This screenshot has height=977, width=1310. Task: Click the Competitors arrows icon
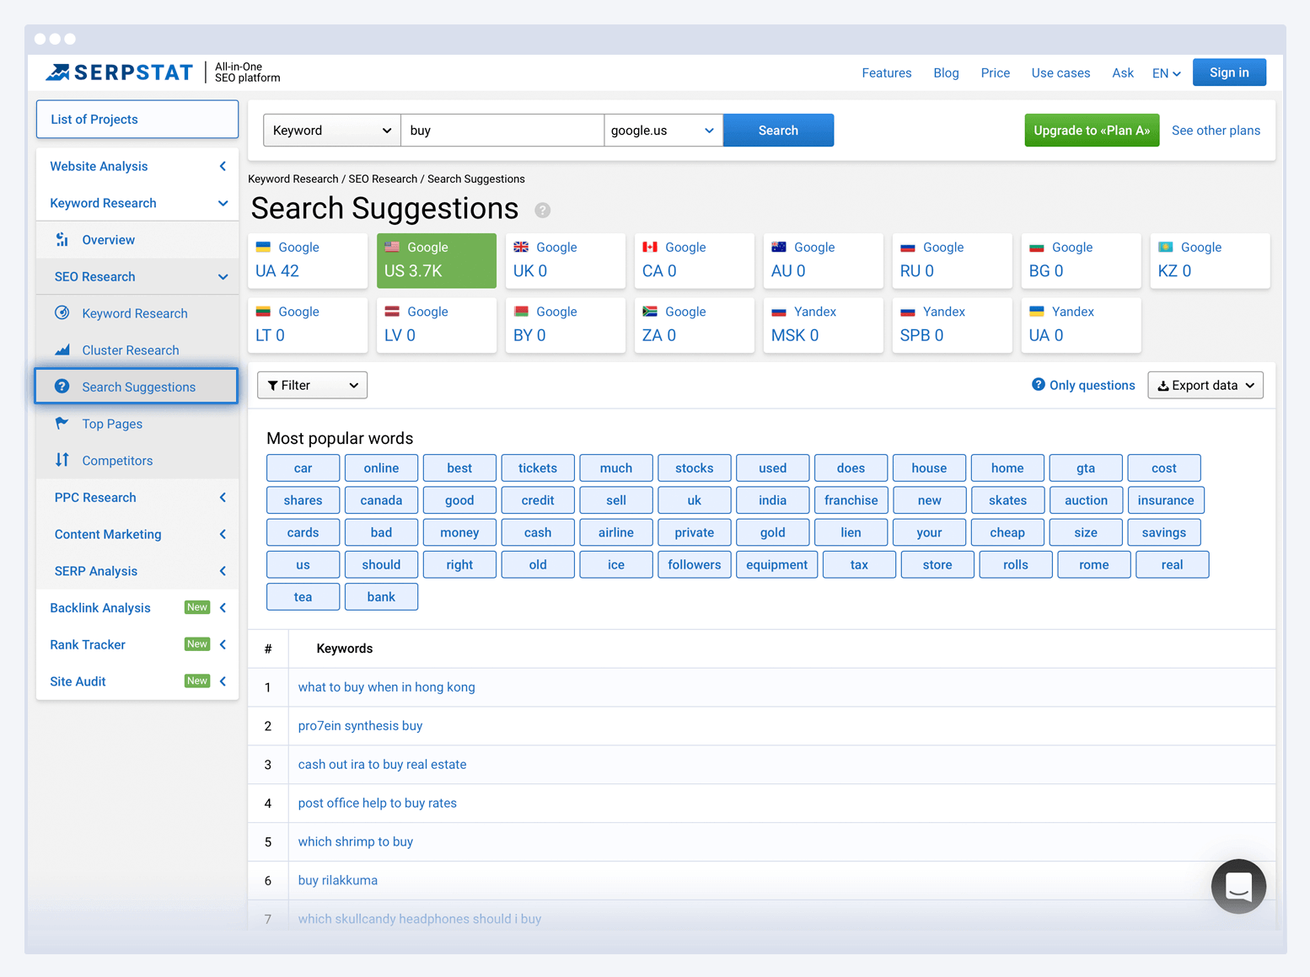pos(62,461)
